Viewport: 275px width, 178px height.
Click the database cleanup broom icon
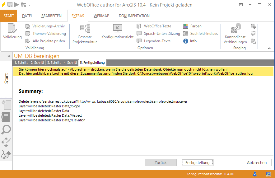click(253, 41)
